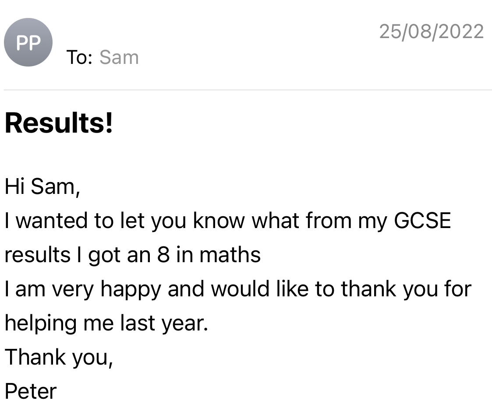Tap the PP sender avatar
Screen dimensions: 492x404
[28, 42]
